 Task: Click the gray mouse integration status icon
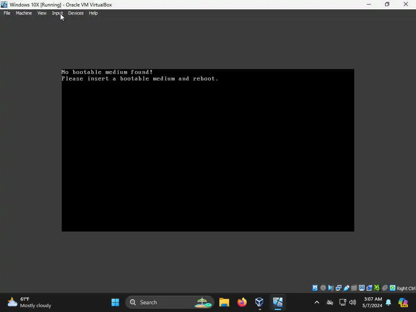pos(385,288)
